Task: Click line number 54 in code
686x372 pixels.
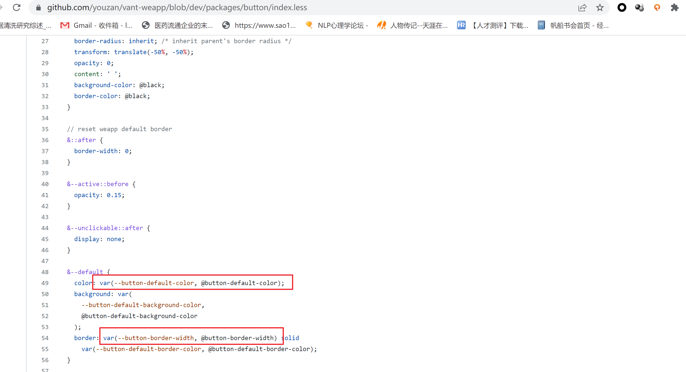Action: pyautogui.click(x=45, y=338)
